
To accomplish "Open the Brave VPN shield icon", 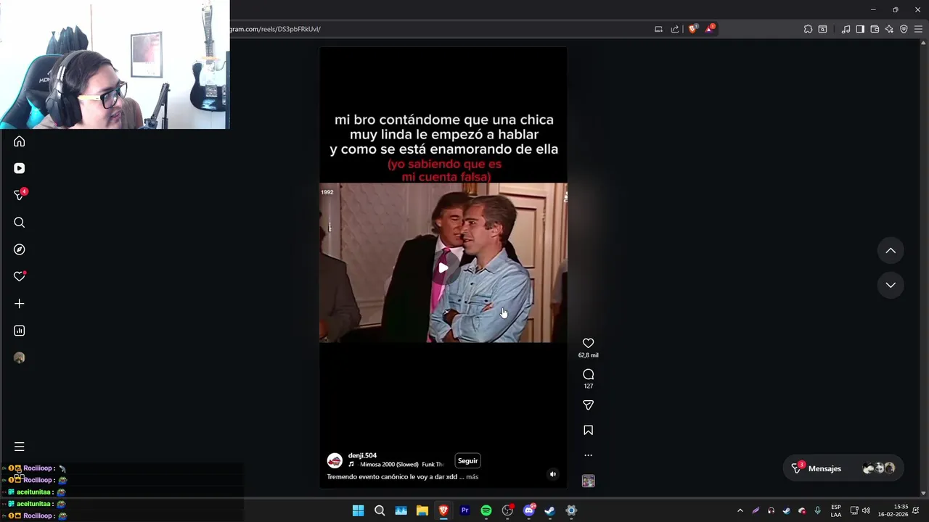I will [x=904, y=29].
